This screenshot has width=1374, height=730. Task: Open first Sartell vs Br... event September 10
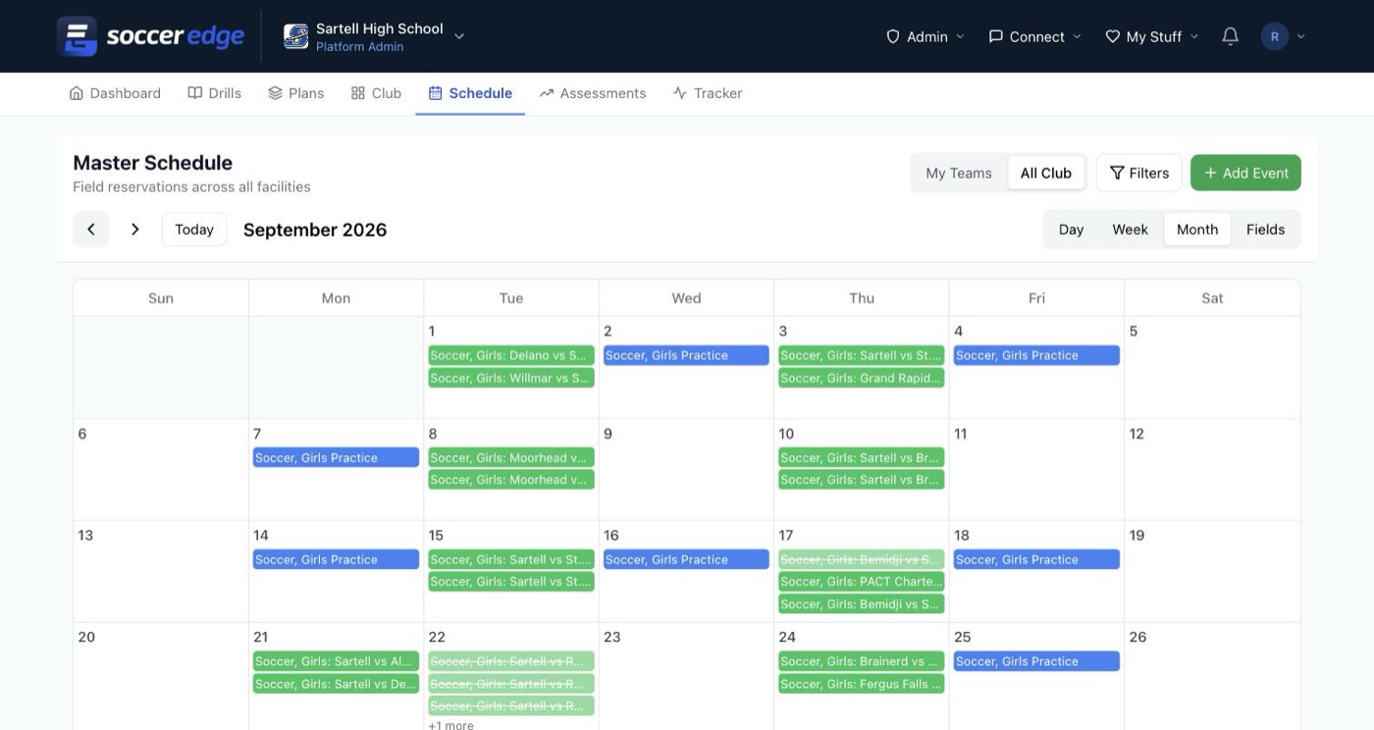(x=862, y=457)
